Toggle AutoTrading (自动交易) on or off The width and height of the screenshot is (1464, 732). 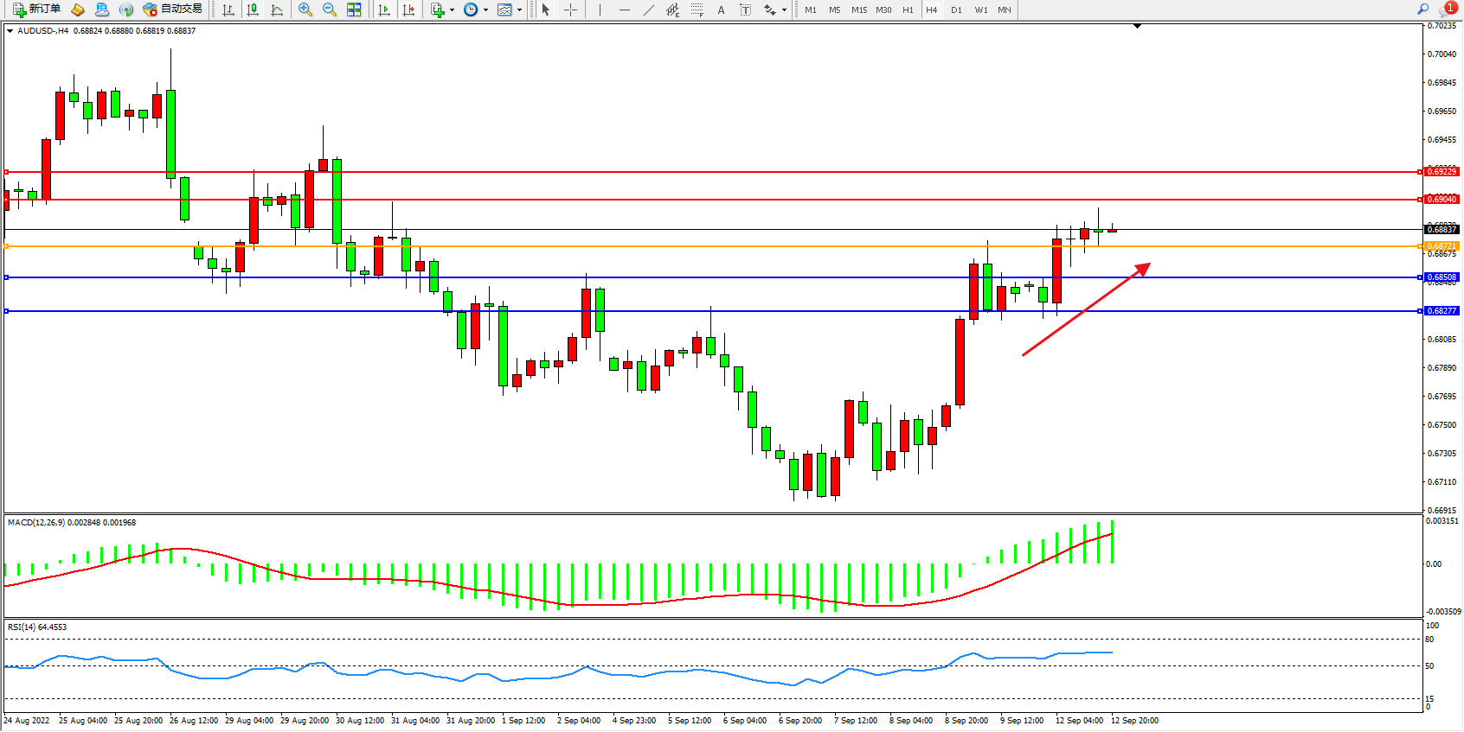(172, 10)
